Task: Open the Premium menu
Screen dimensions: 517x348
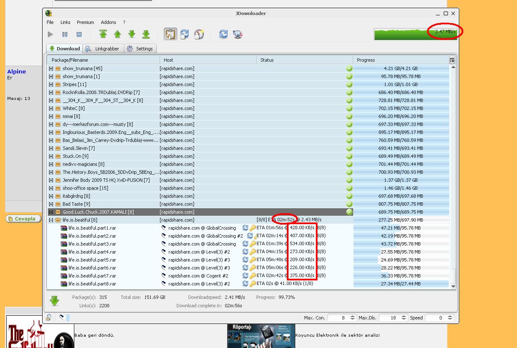Action: pyautogui.click(x=85, y=22)
